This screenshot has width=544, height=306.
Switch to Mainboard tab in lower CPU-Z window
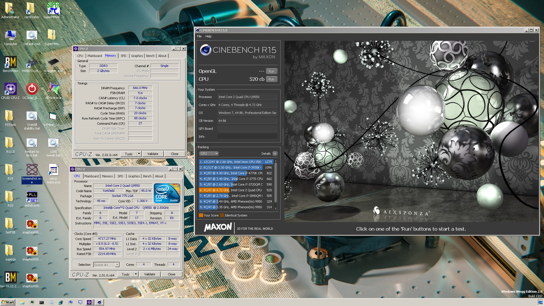92,176
